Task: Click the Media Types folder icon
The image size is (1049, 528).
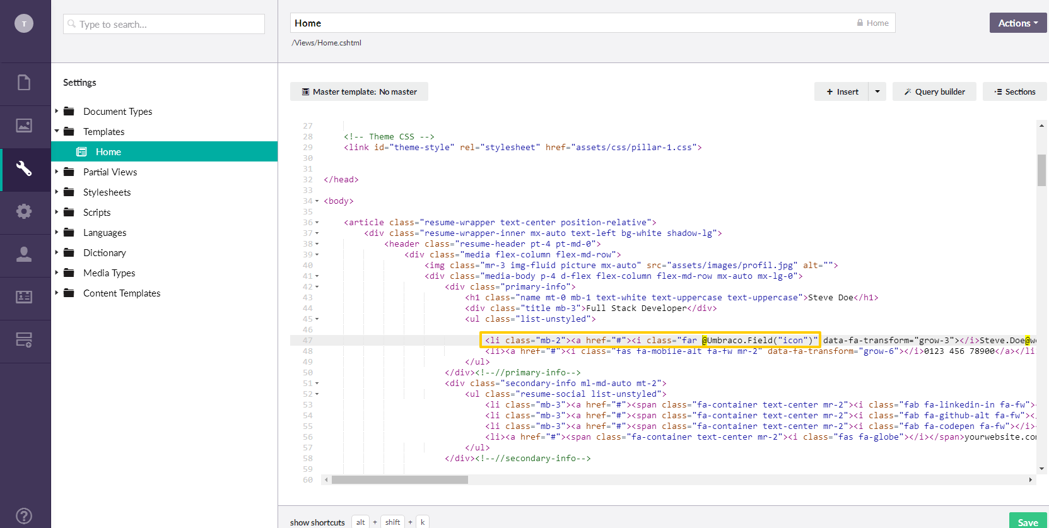Action: pos(69,273)
